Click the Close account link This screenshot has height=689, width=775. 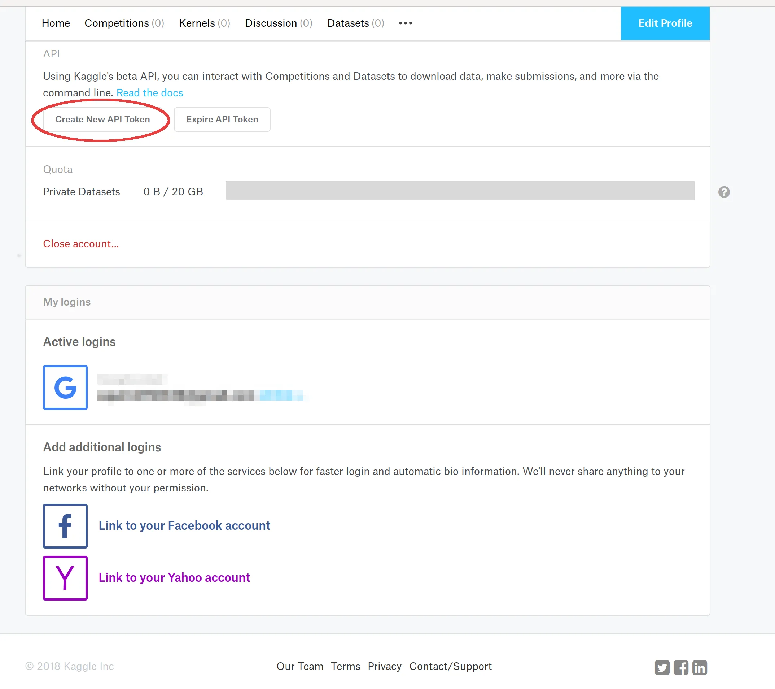pyautogui.click(x=81, y=244)
